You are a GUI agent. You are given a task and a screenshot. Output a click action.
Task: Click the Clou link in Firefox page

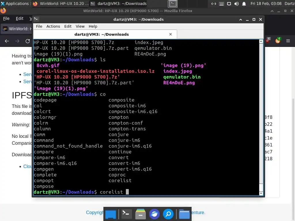(x=27, y=167)
